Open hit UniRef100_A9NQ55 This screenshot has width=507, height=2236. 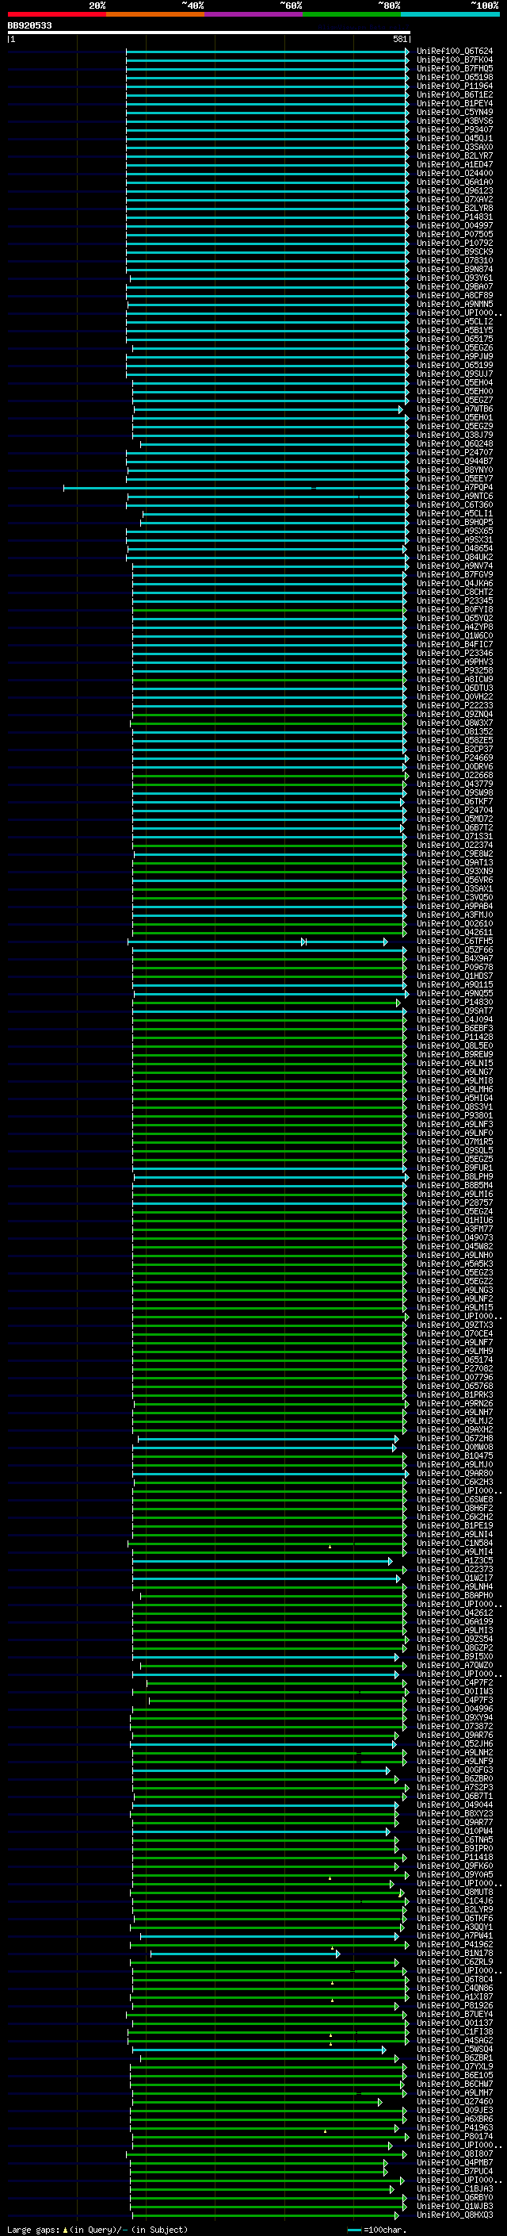tap(454, 993)
